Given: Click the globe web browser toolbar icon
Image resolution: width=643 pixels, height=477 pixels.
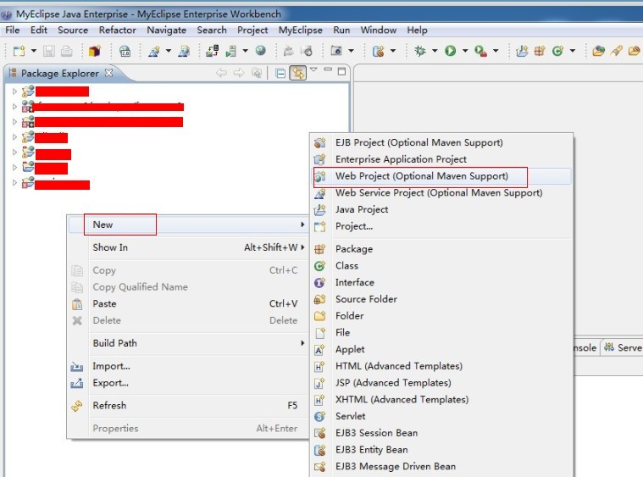Looking at the screenshot, I should 260,51.
